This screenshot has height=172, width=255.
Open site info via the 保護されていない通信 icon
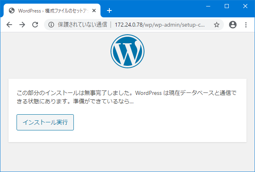pyautogui.click(x=51, y=25)
